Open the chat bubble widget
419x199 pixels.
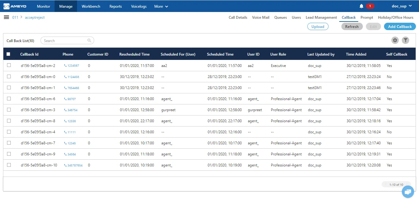click(x=408, y=192)
